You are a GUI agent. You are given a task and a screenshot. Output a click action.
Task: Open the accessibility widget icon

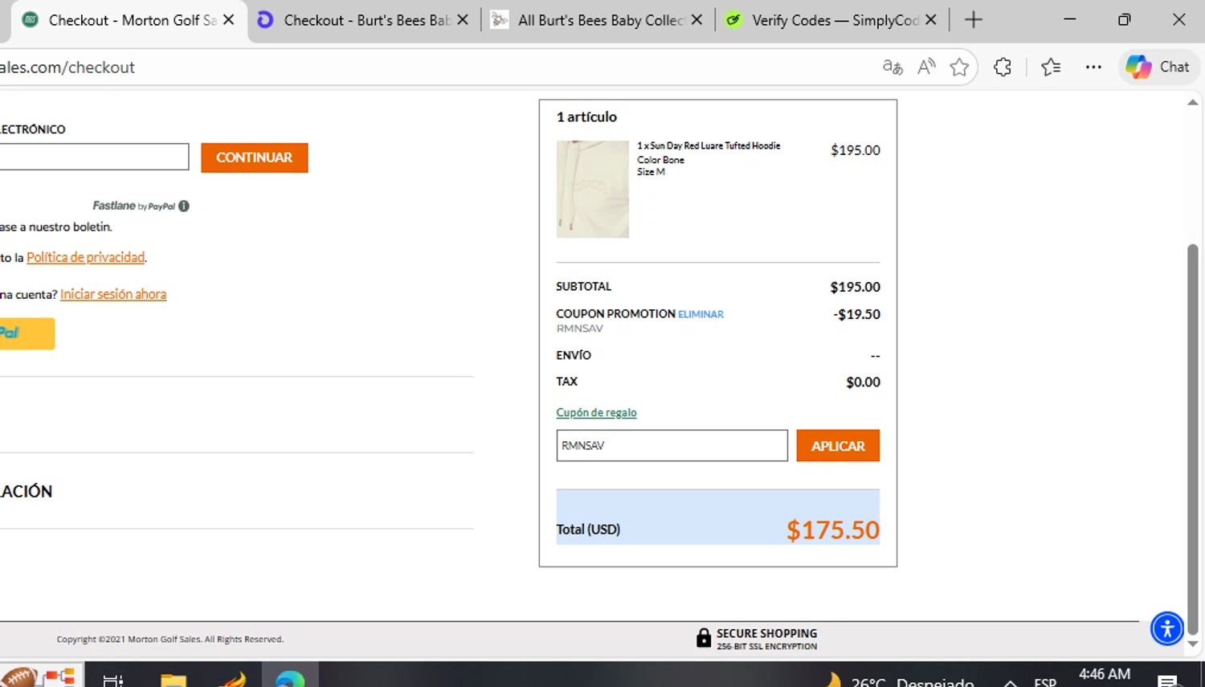(1167, 628)
